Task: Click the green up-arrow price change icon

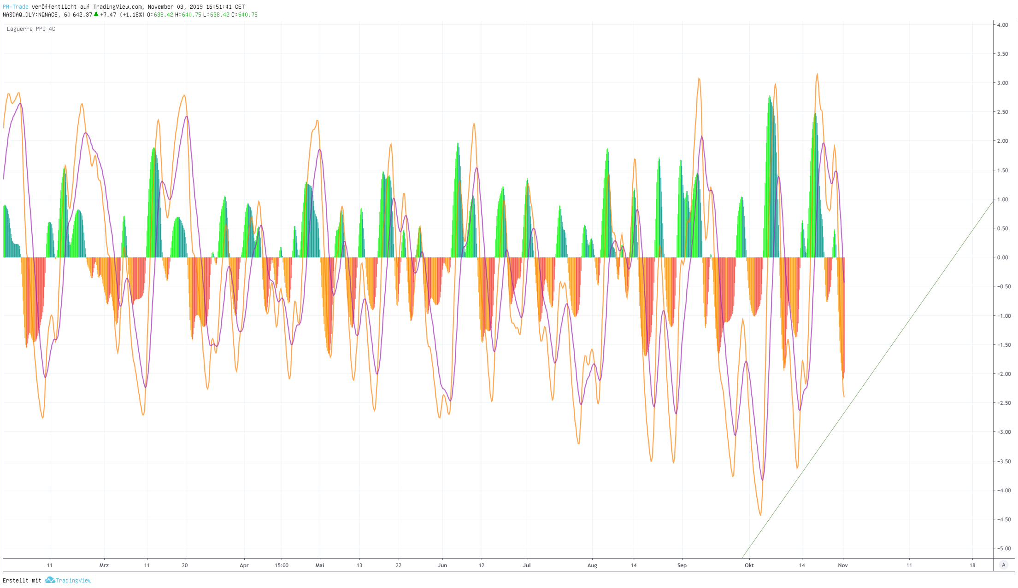Action: [96, 14]
